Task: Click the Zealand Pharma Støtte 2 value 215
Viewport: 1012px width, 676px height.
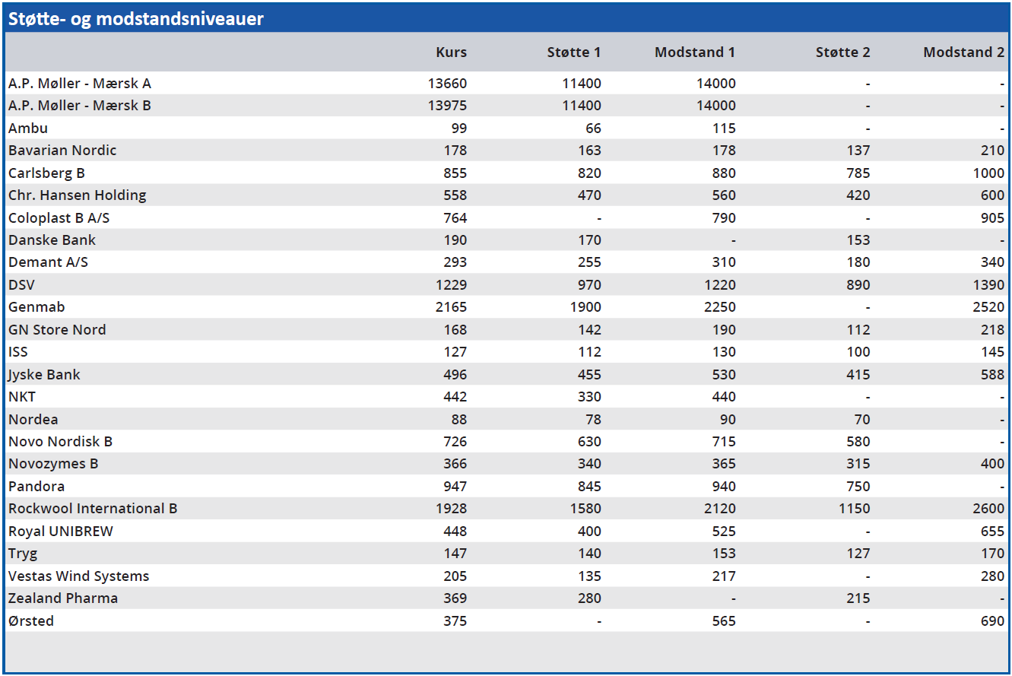Action: click(858, 598)
